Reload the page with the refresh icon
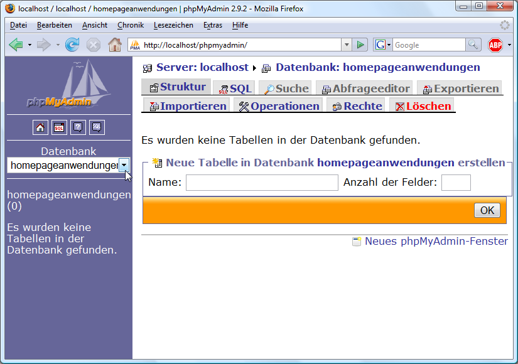The image size is (518, 364). 72,45
